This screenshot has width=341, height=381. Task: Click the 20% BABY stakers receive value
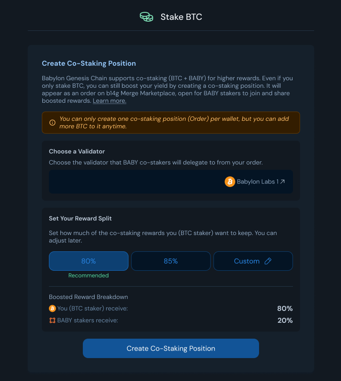click(285, 321)
